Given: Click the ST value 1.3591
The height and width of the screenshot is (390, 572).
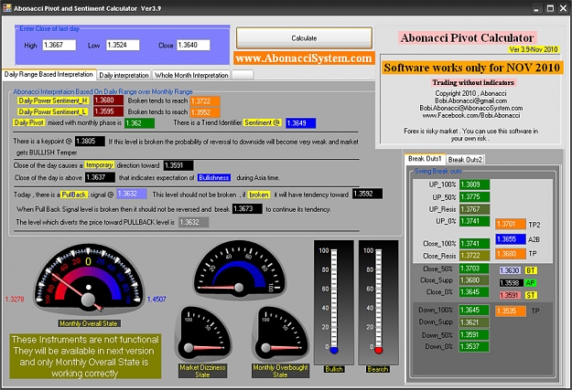Looking at the screenshot, I should point(510,295).
